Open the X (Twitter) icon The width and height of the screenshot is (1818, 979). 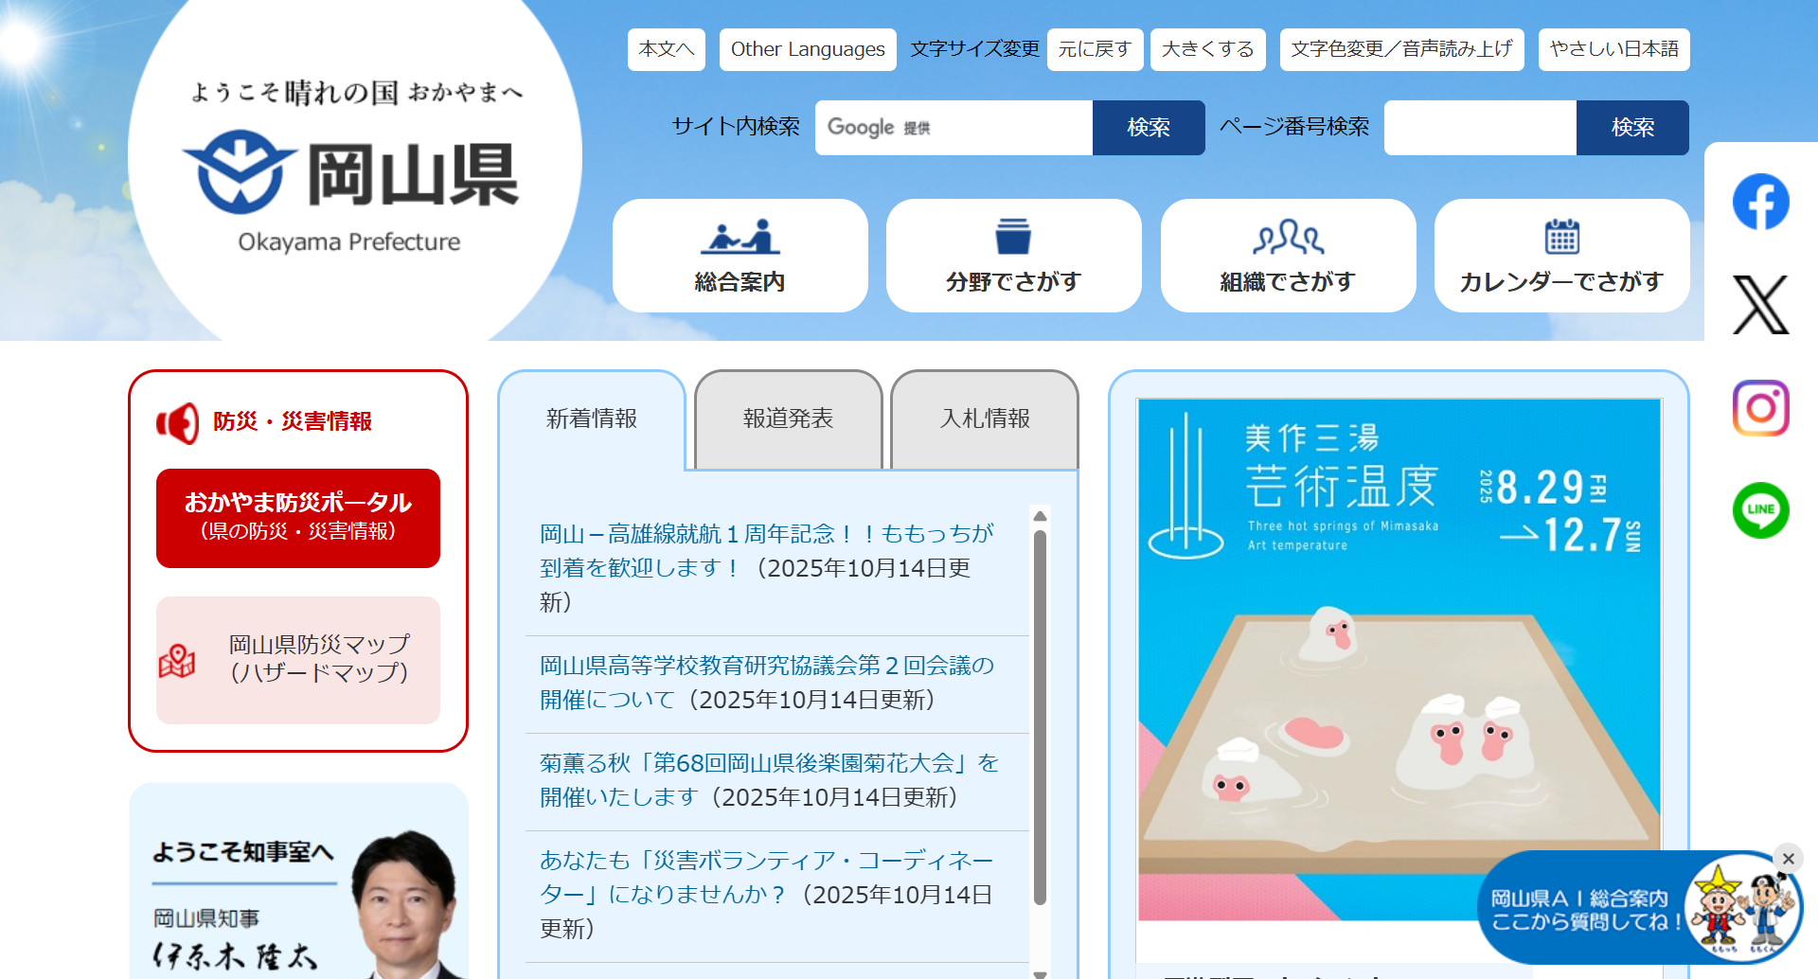[x=1760, y=305]
